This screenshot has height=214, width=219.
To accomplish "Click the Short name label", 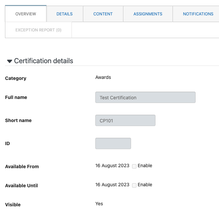I will click(18, 120).
